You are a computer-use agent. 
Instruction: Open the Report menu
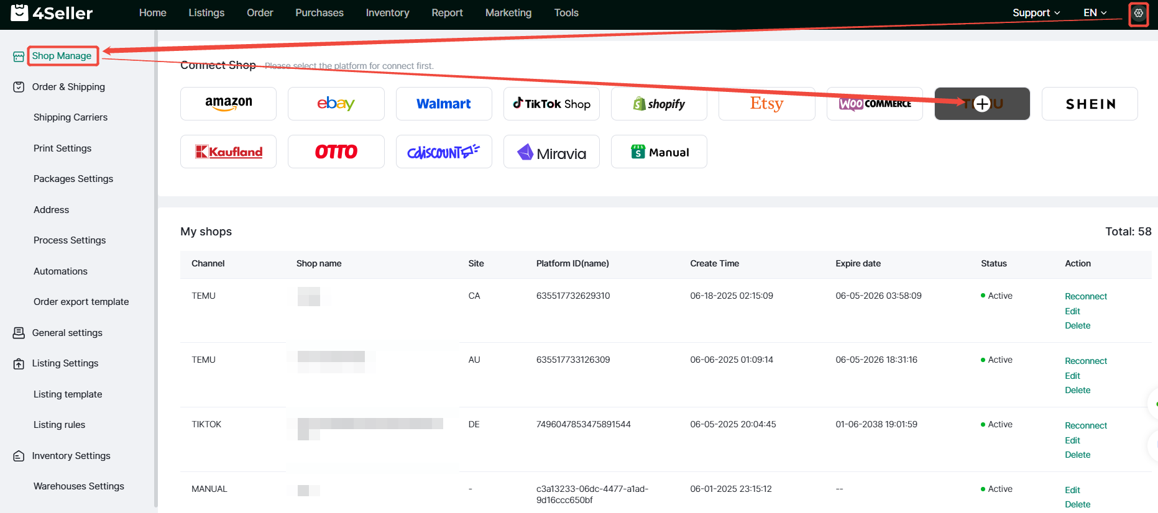point(448,12)
